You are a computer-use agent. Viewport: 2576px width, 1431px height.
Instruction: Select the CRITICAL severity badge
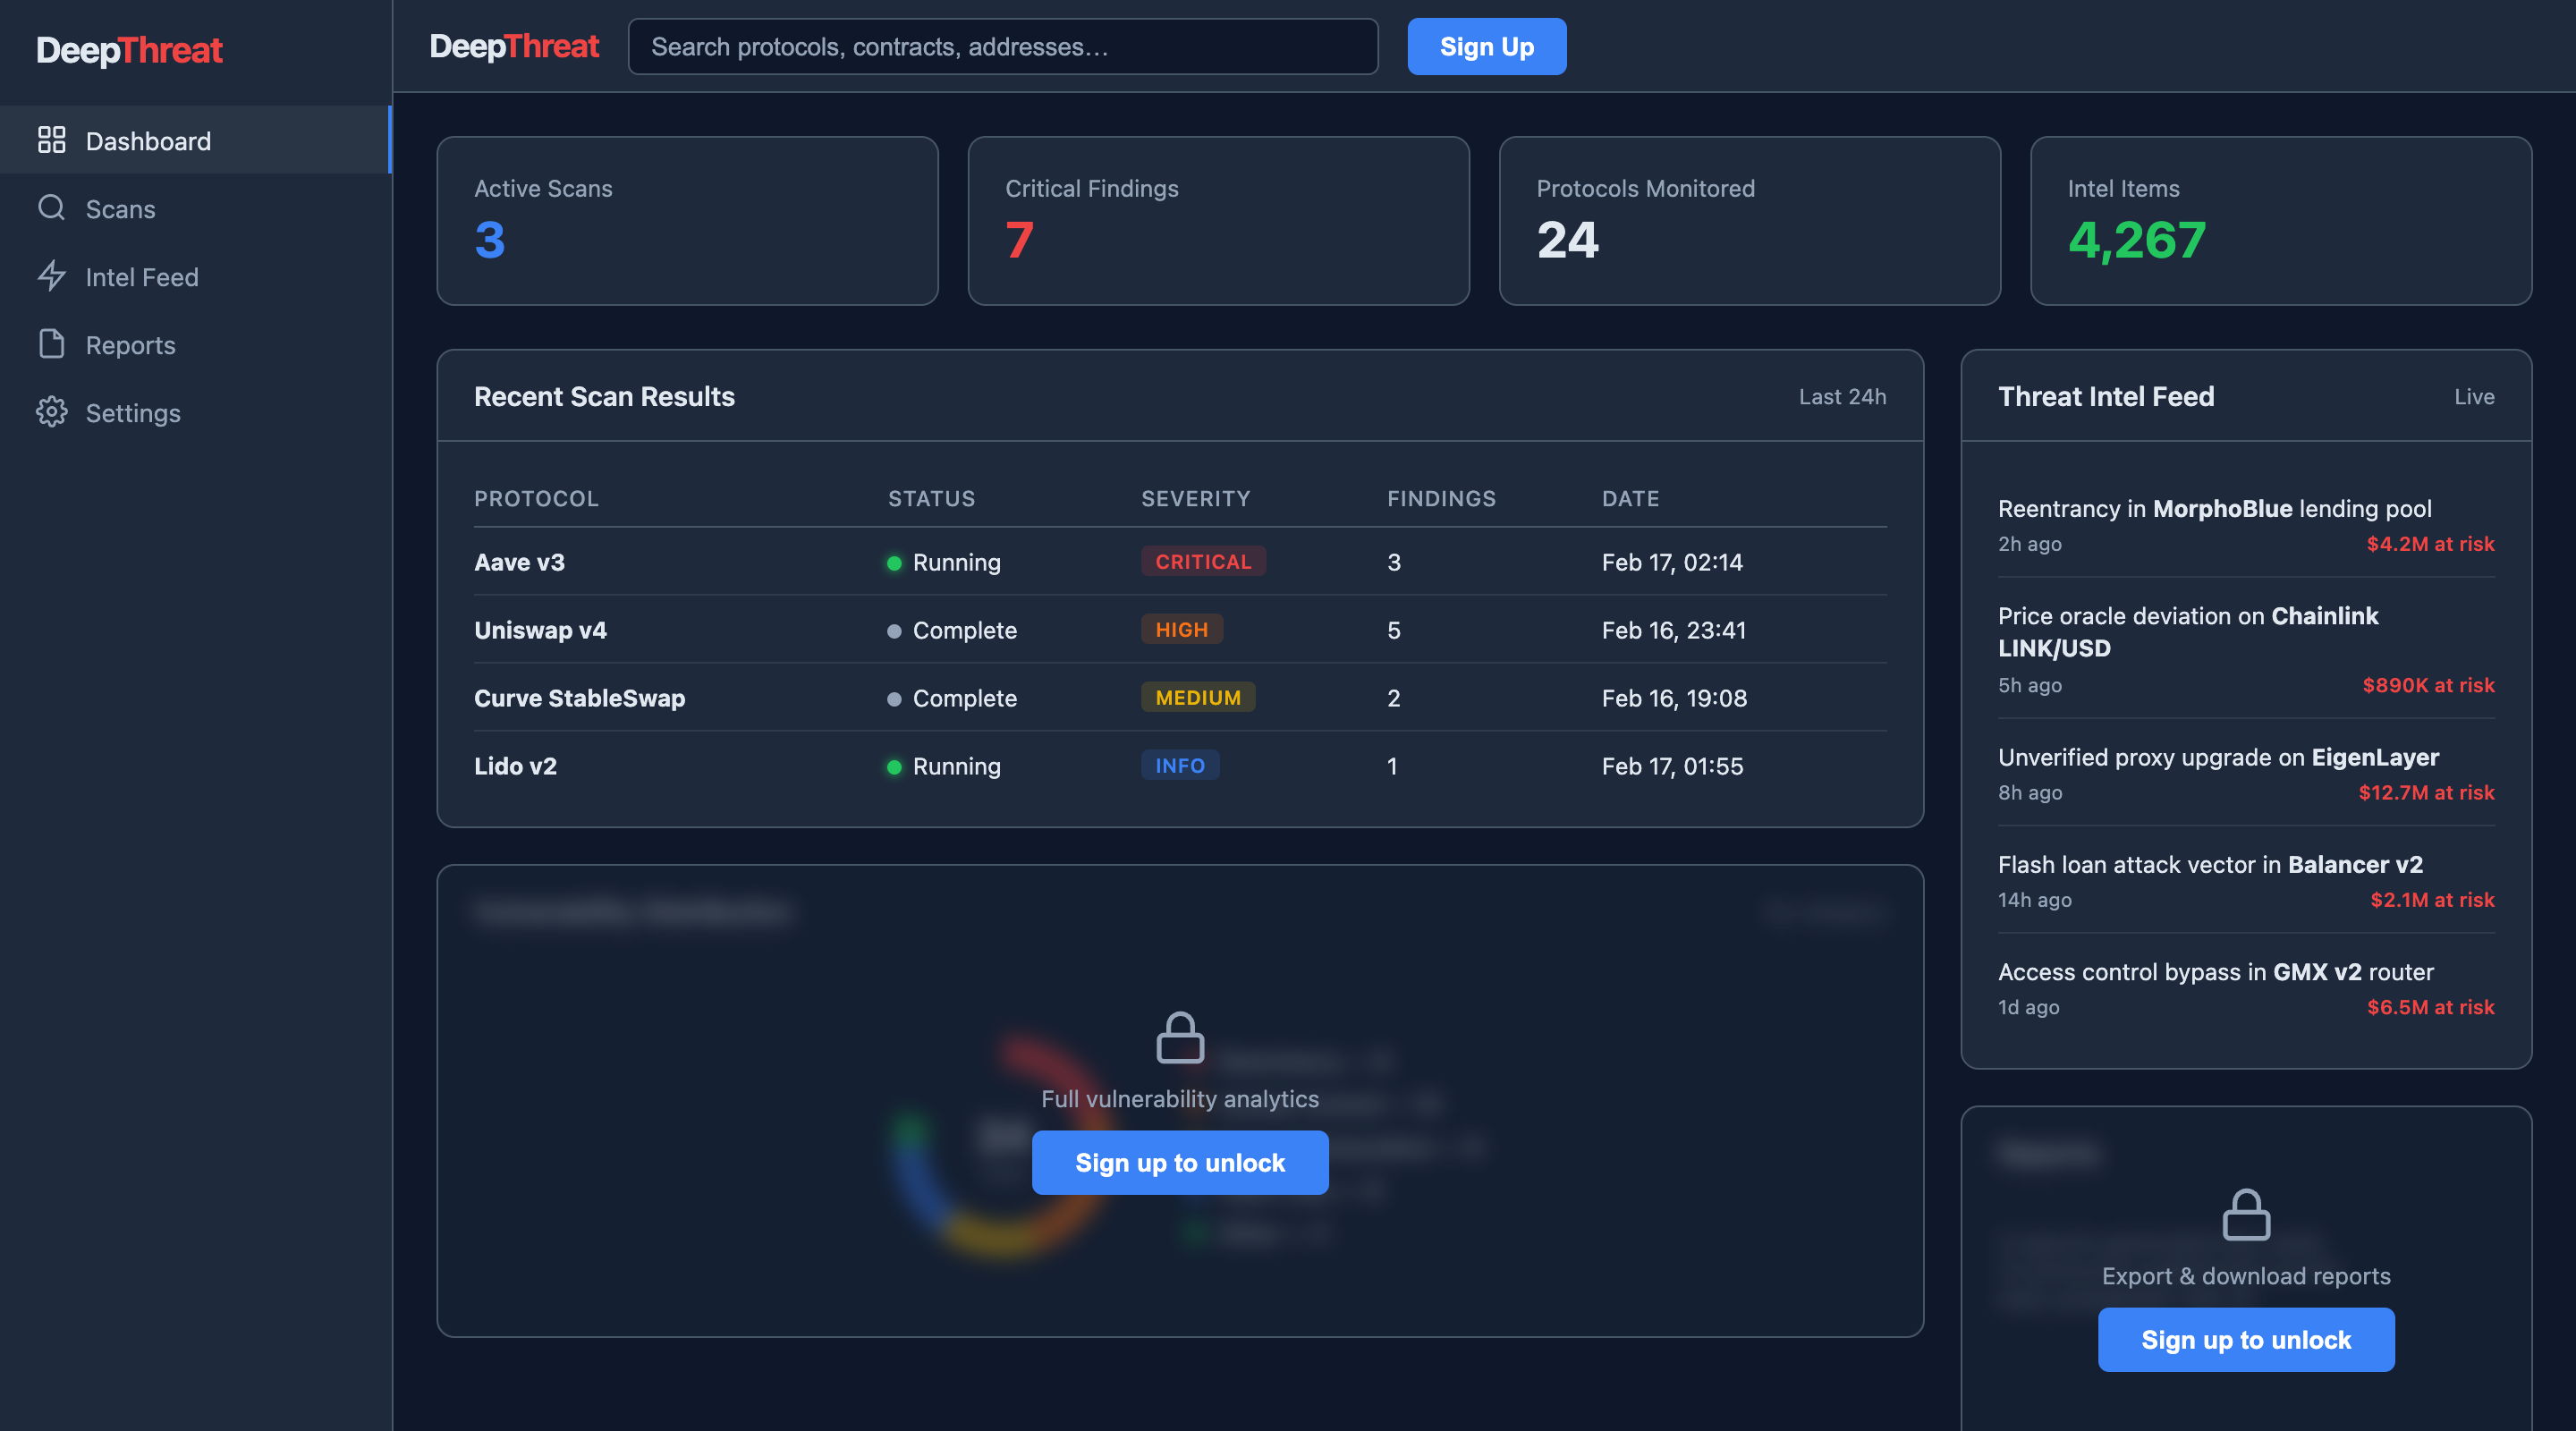(1203, 562)
